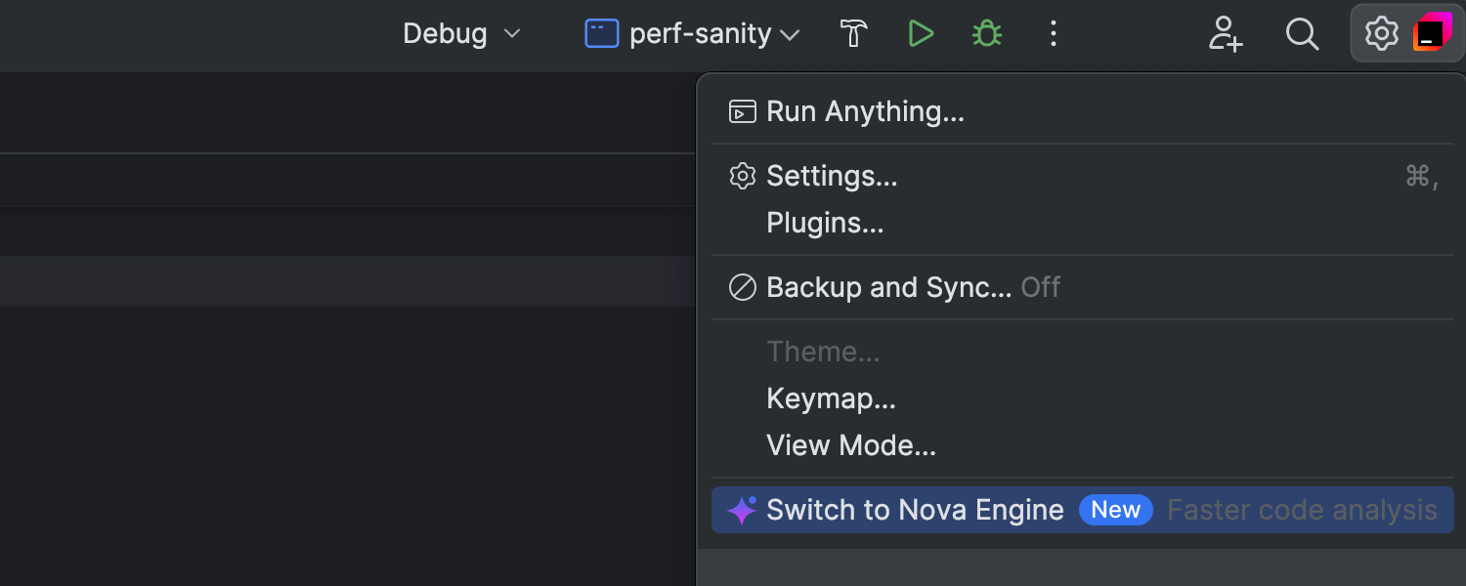
Task: Open the vertical three-dot more actions menu
Action: click(1053, 34)
